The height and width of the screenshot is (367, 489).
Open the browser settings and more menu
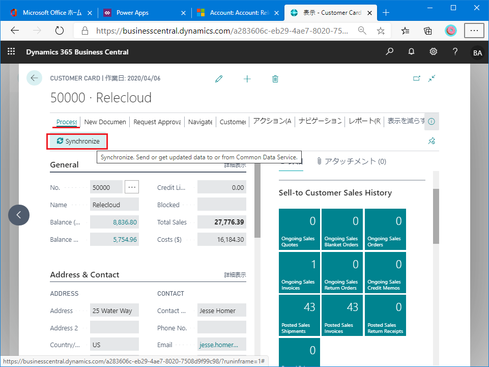[474, 31]
